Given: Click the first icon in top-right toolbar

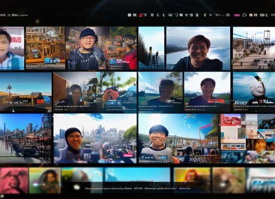Looking at the screenshot, I should pos(129,15).
